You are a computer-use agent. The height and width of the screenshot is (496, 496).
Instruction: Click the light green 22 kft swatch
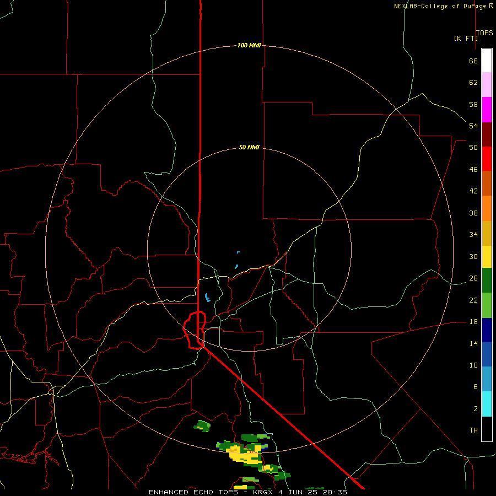pyautogui.click(x=487, y=305)
